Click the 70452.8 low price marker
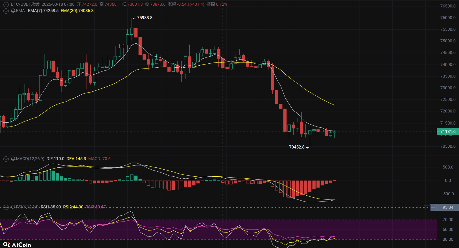This screenshot has height=248, width=459. point(297,147)
